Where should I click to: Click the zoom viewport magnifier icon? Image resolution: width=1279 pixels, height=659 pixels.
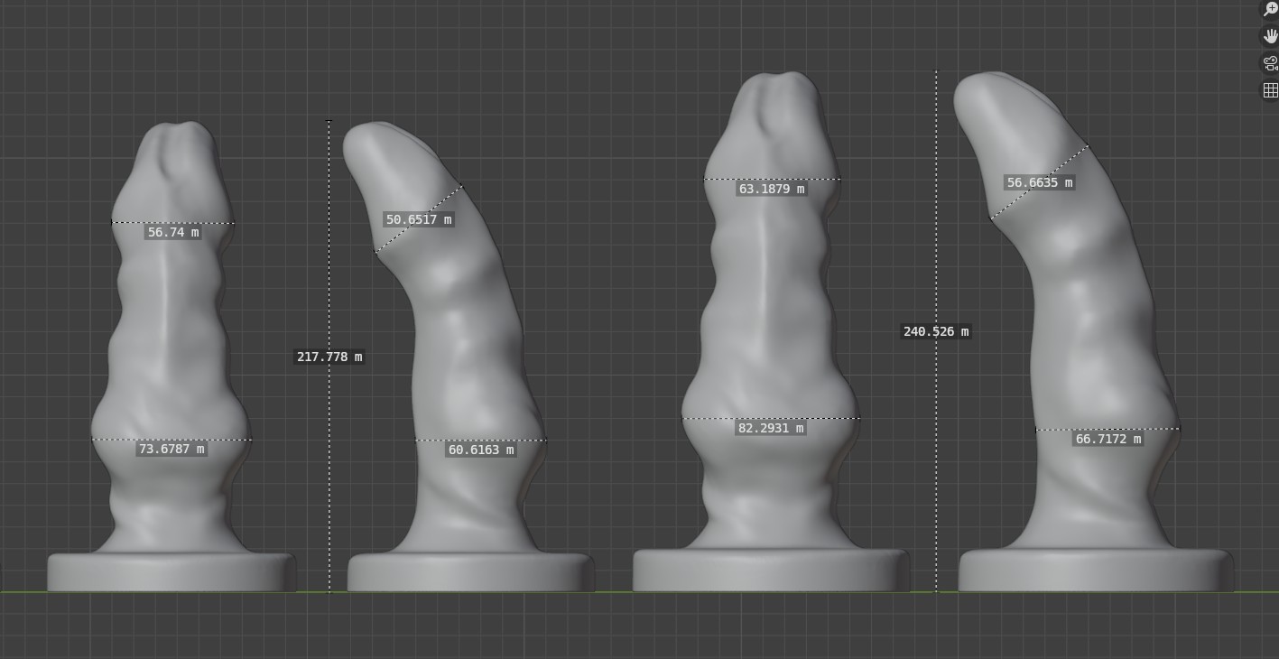[x=1270, y=9]
